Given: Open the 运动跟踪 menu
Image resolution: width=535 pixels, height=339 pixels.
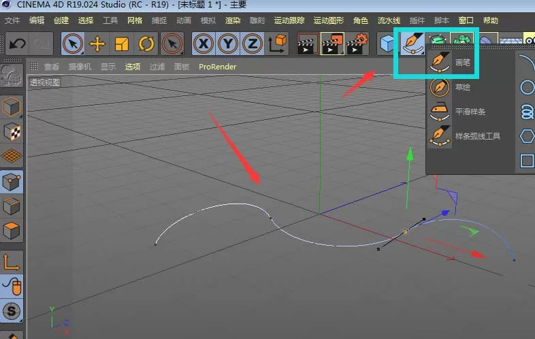Looking at the screenshot, I should pos(289,20).
